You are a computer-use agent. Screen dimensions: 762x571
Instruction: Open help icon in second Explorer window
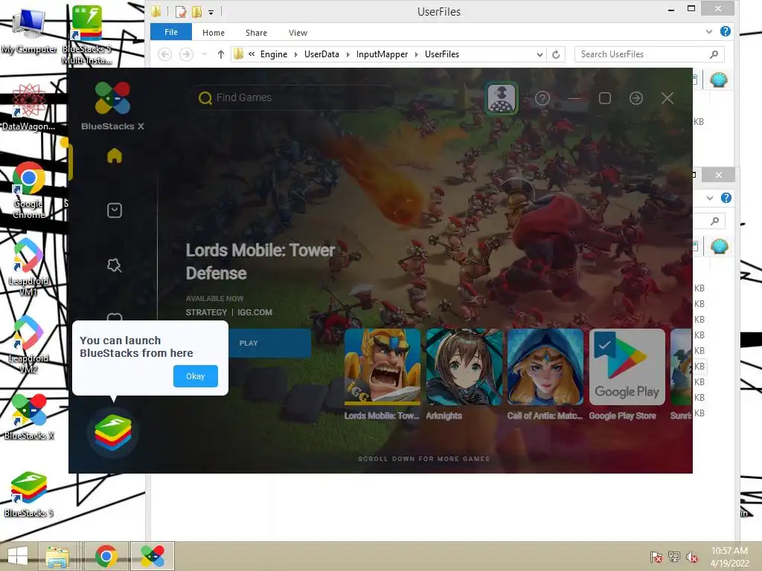click(x=726, y=198)
